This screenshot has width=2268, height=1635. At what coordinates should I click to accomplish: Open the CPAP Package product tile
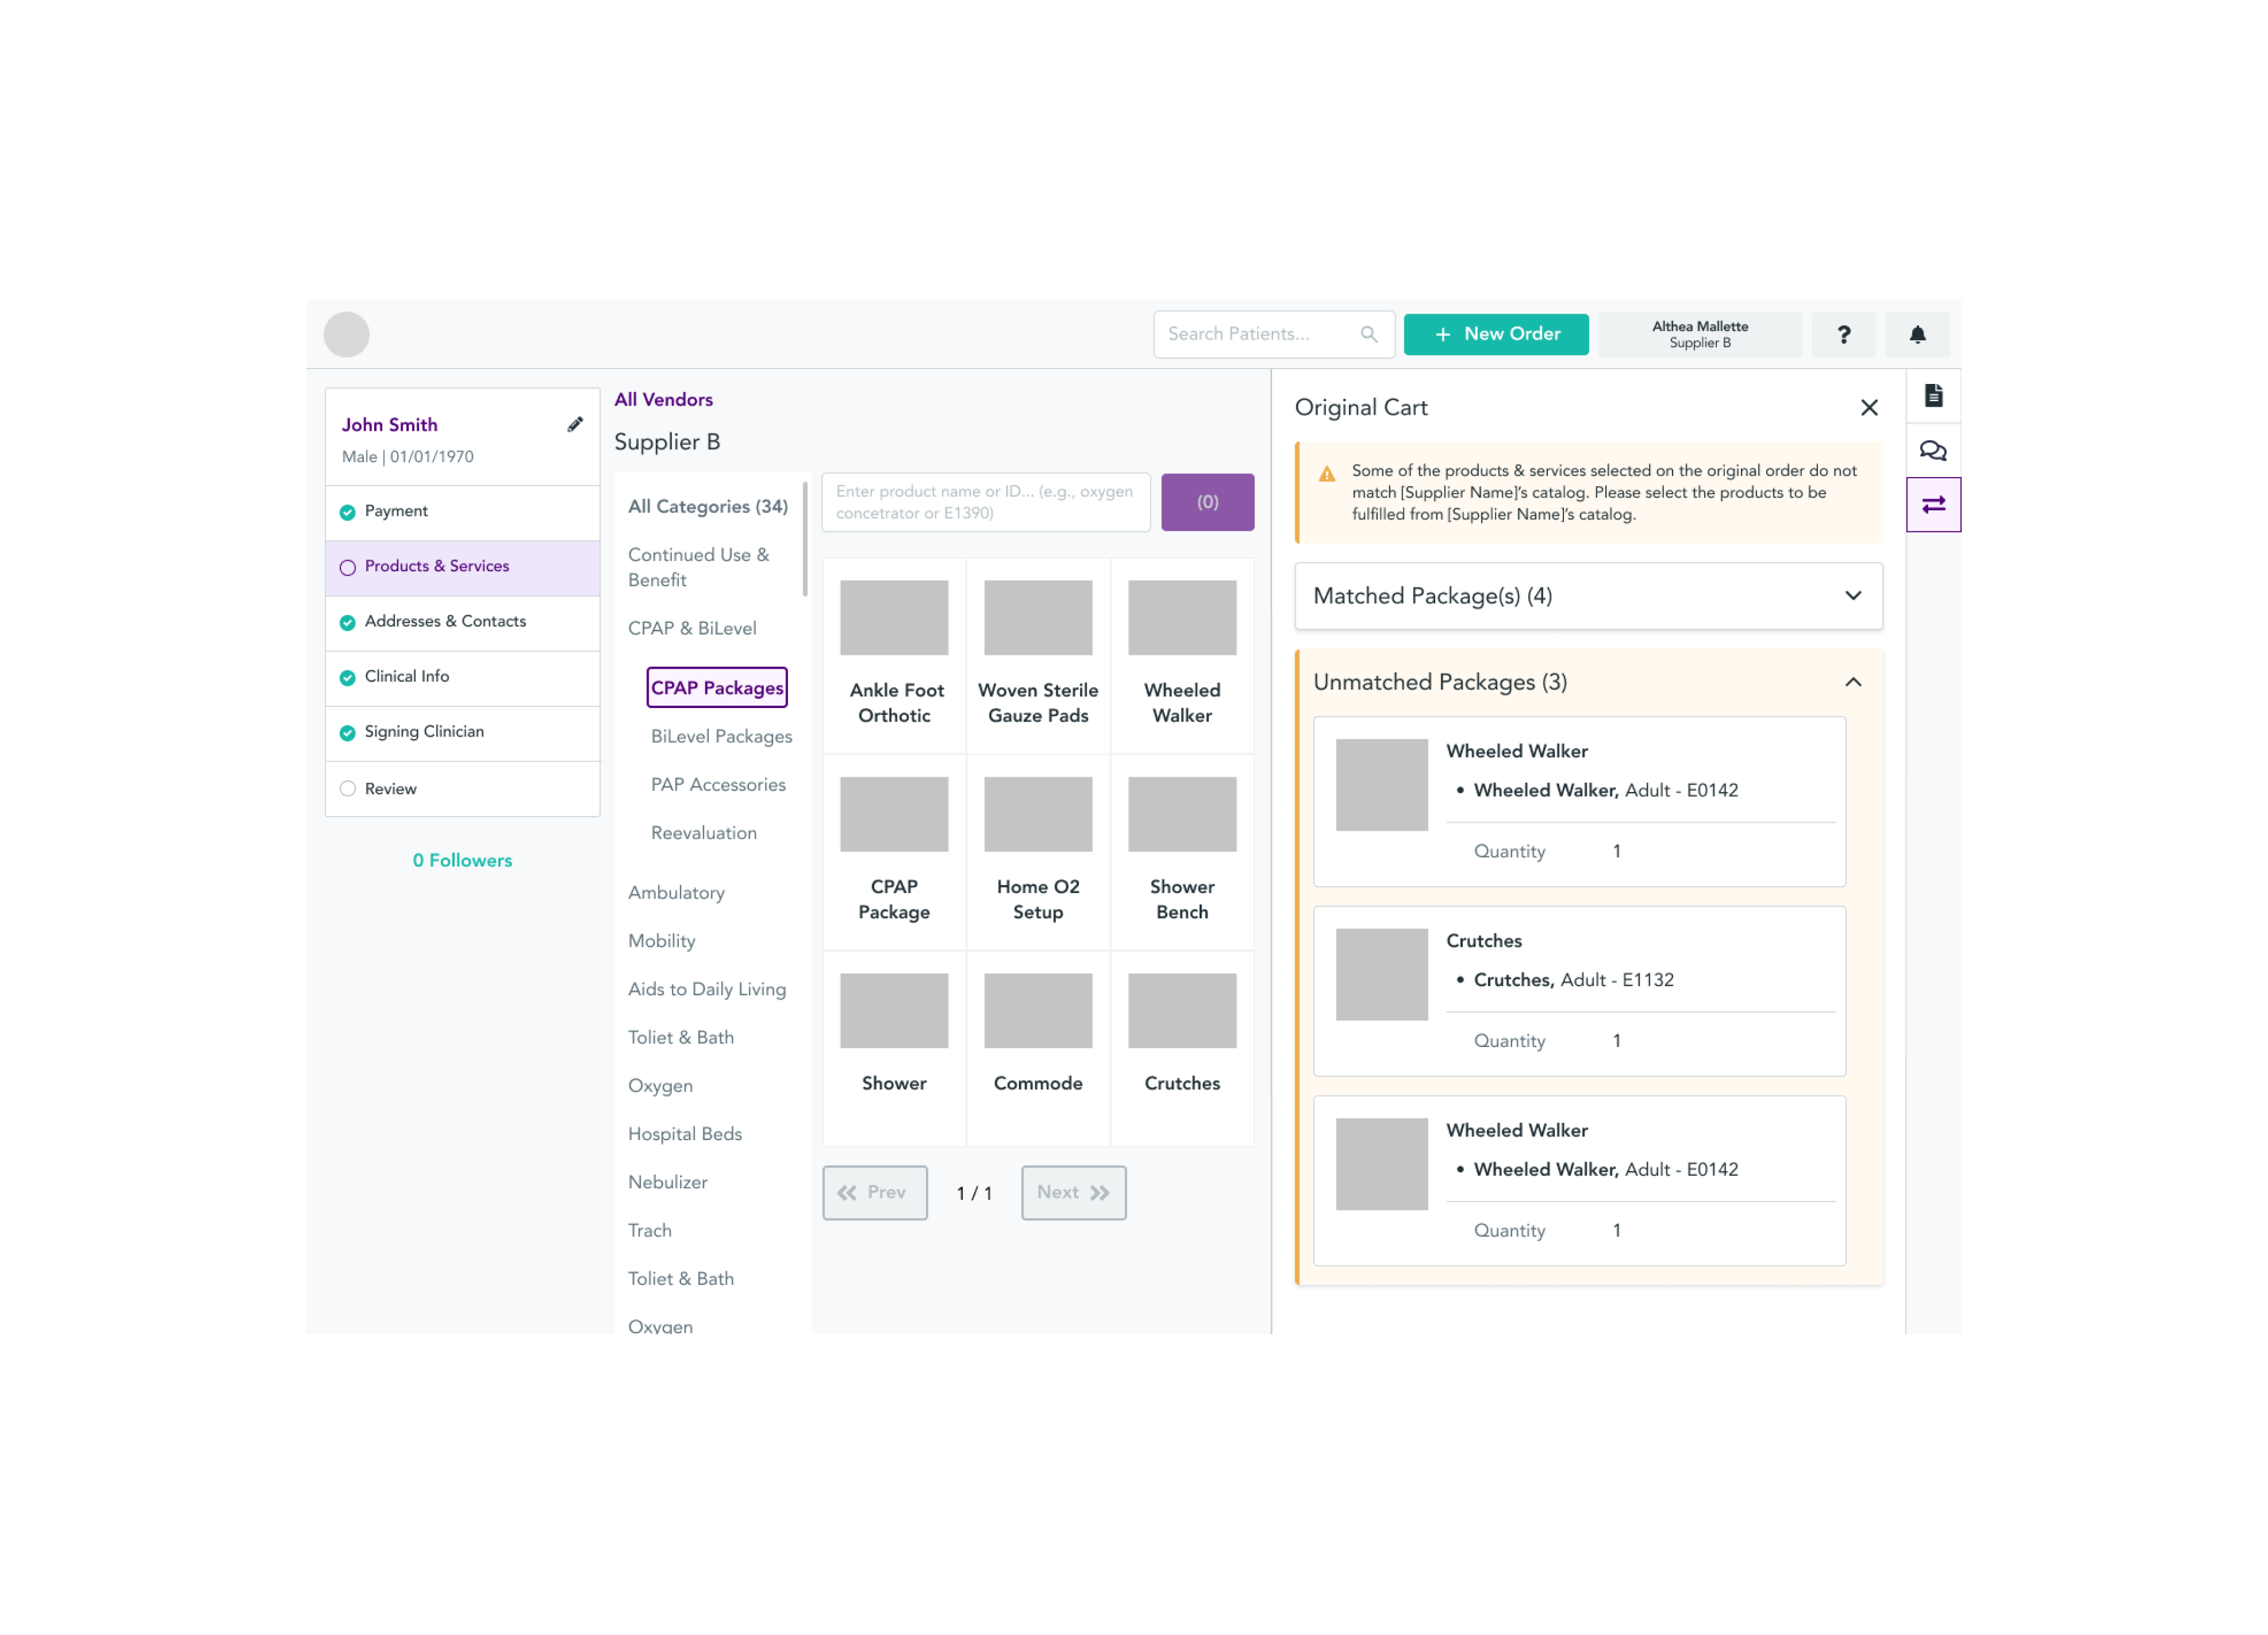(894, 853)
